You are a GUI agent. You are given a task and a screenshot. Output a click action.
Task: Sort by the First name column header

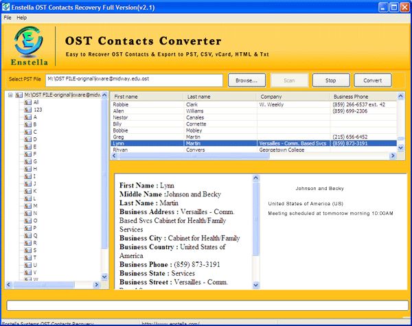[147, 97]
